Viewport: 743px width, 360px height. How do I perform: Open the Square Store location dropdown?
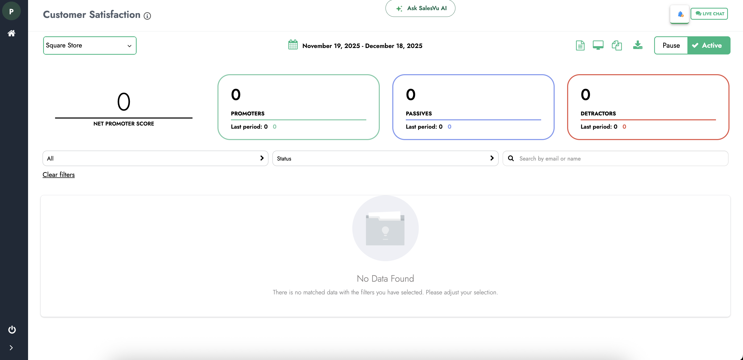(x=90, y=45)
